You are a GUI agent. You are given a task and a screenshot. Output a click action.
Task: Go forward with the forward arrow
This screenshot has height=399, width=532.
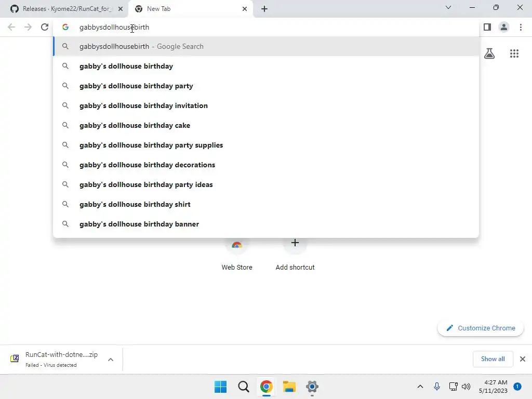point(28,27)
